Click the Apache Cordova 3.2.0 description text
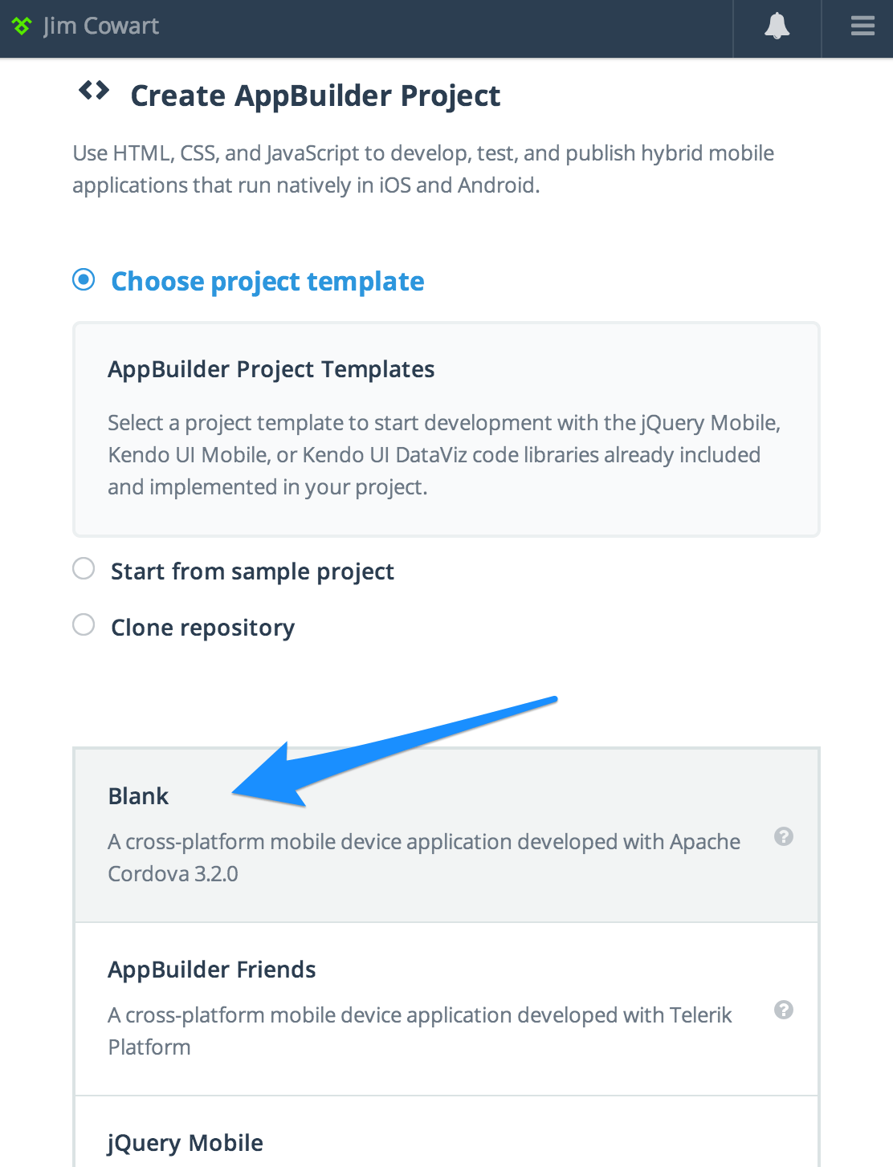 click(424, 857)
